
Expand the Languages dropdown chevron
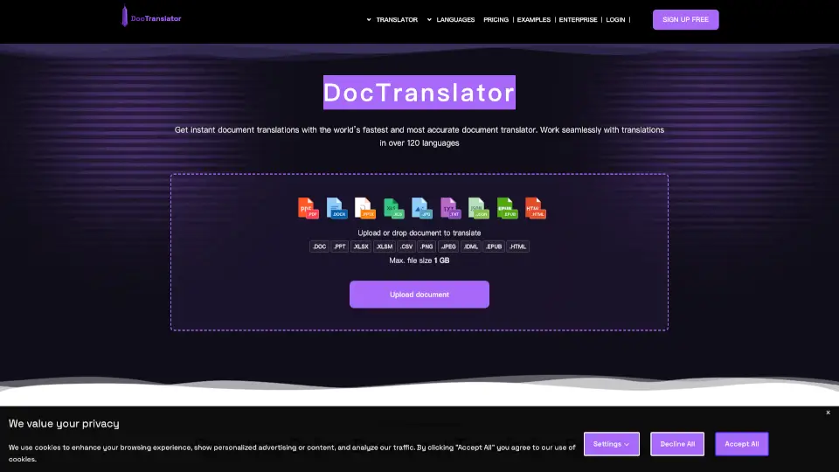[429, 20]
